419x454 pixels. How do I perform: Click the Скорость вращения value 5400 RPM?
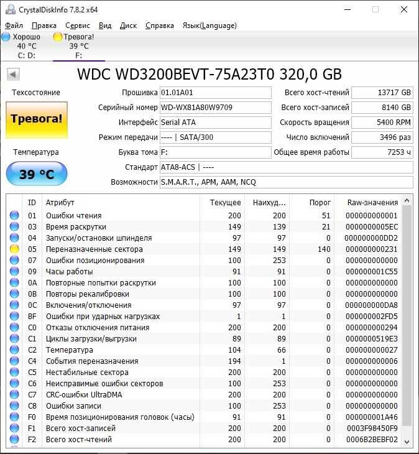tap(382, 123)
